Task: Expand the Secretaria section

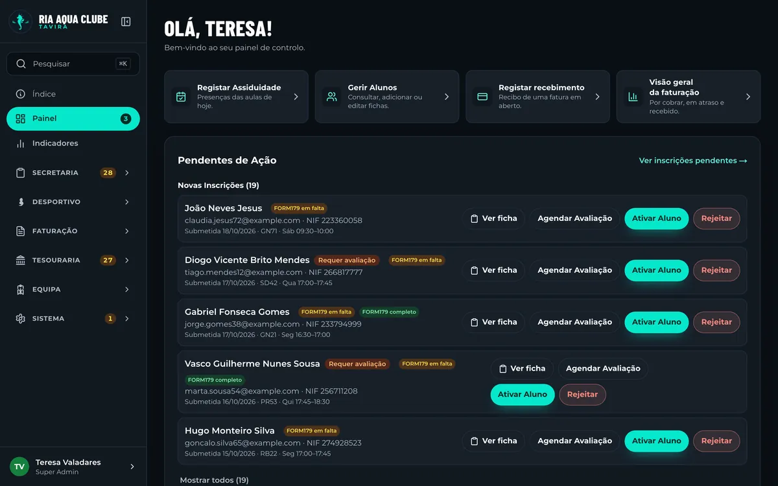Action: [x=73, y=173]
